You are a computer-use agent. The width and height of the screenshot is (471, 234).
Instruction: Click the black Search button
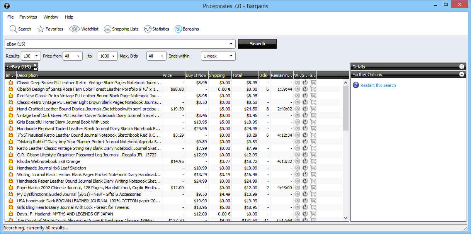(x=257, y=44)
